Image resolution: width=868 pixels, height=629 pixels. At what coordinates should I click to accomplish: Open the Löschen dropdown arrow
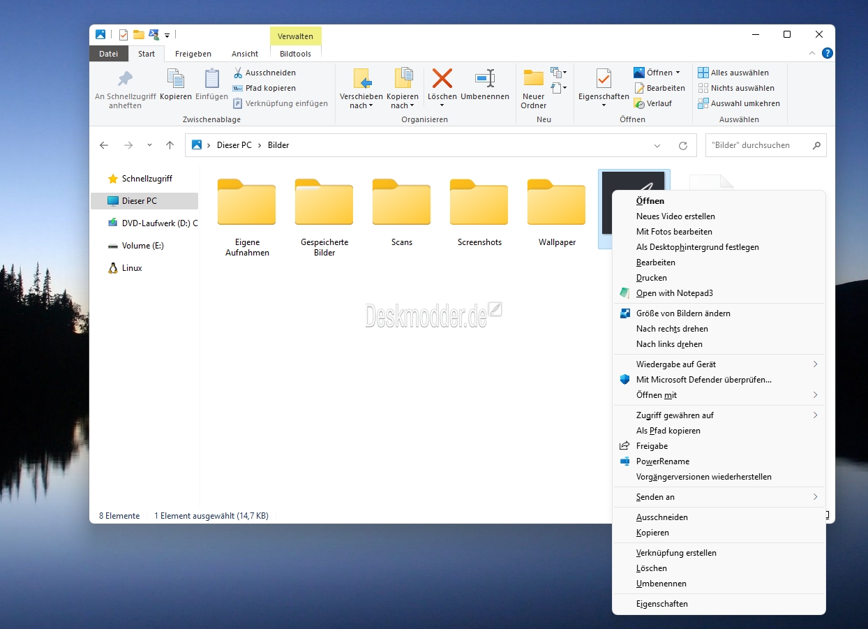click(442, 105)
